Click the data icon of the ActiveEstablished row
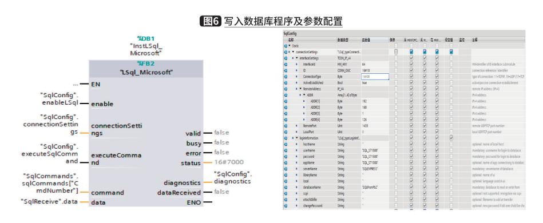 286,83
